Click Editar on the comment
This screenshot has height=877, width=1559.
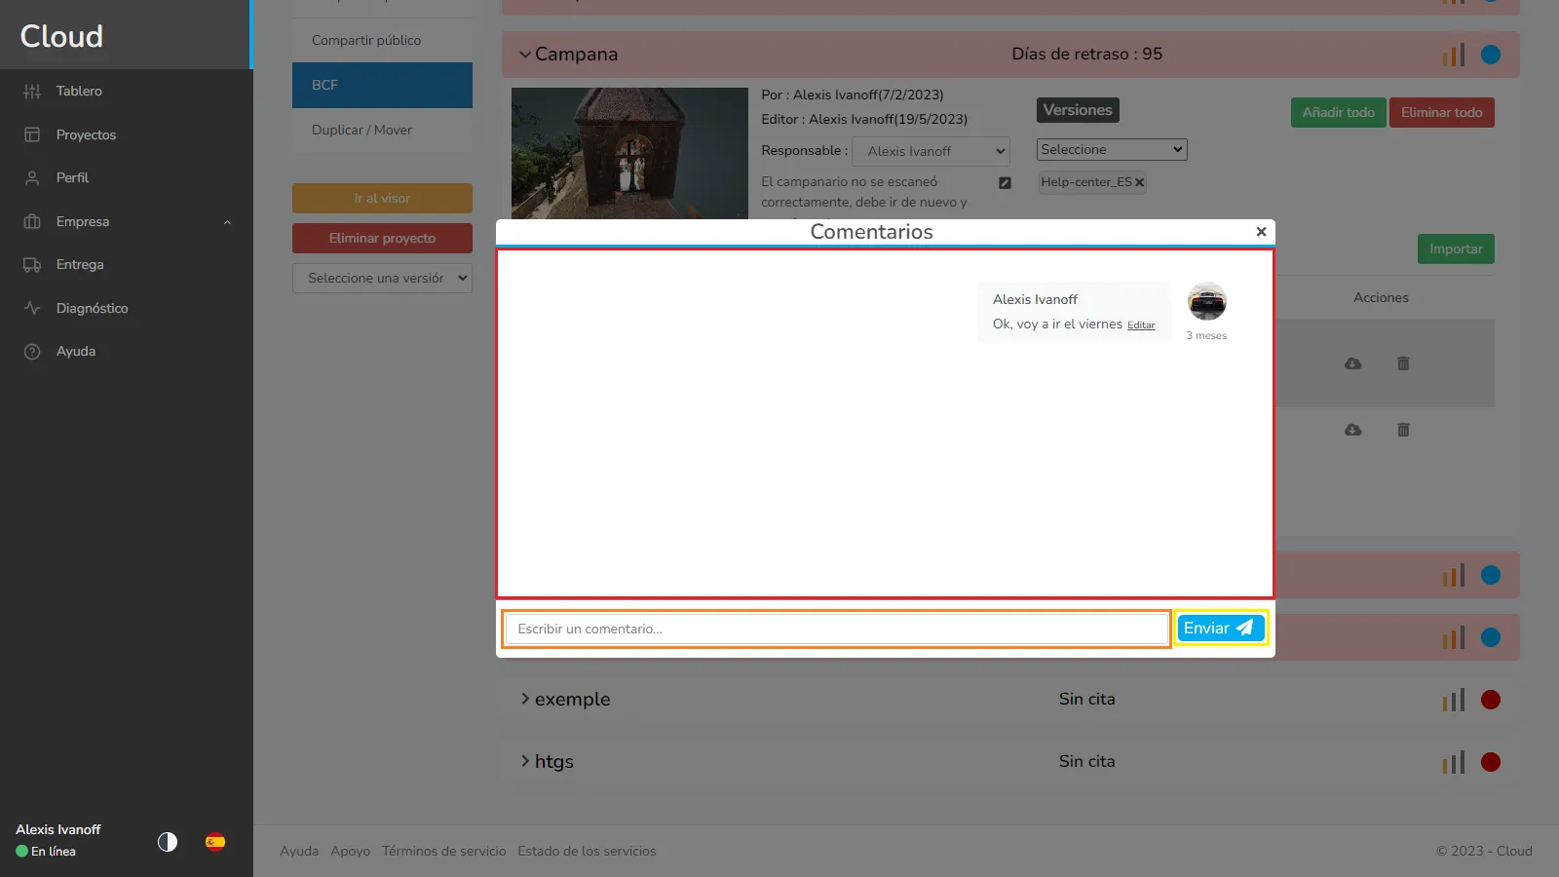point(1141,325)
